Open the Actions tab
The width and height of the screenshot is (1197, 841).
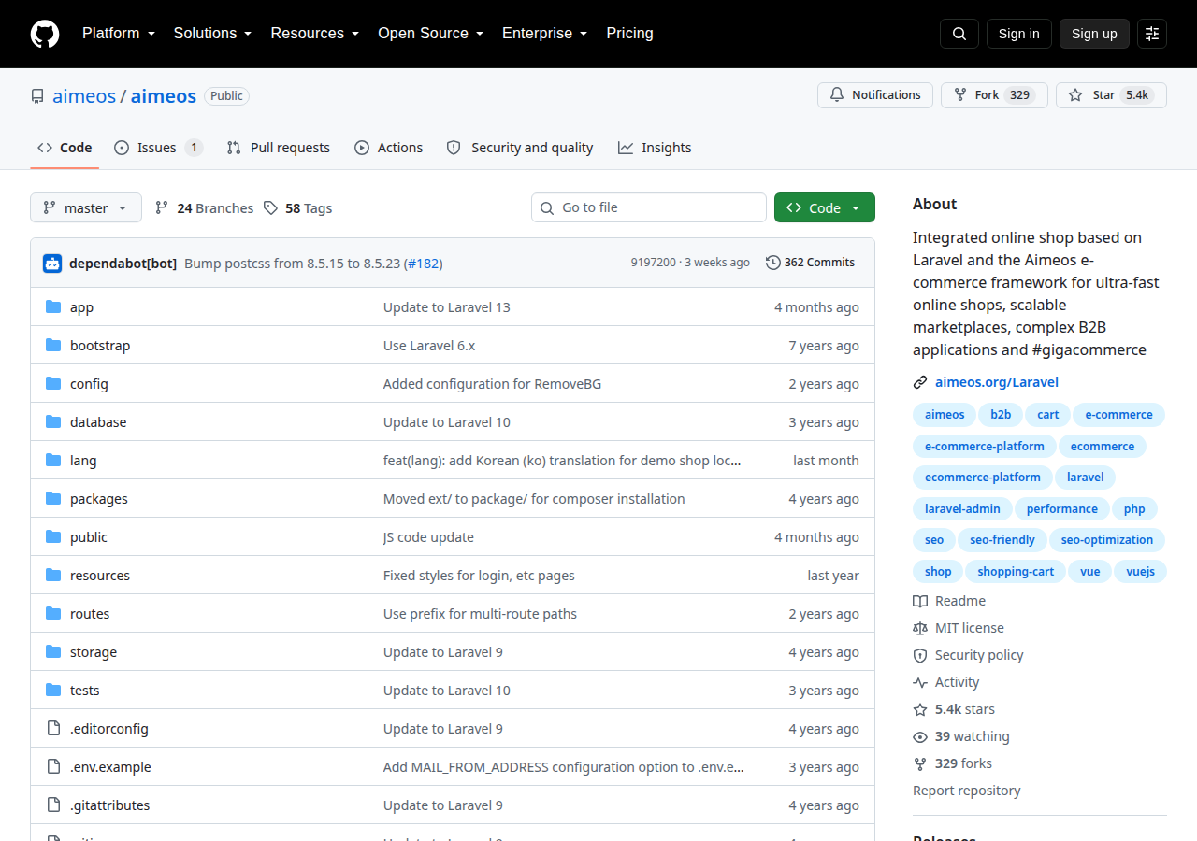pyautogui.click(x=388, y=148)
